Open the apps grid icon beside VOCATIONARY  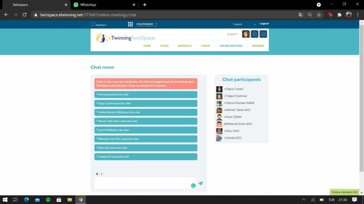pos(130,24)
